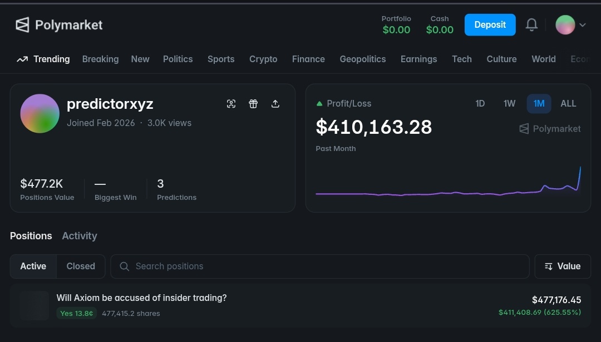
Task: Click the Joined Feb 2026 text
Action: 101,123
